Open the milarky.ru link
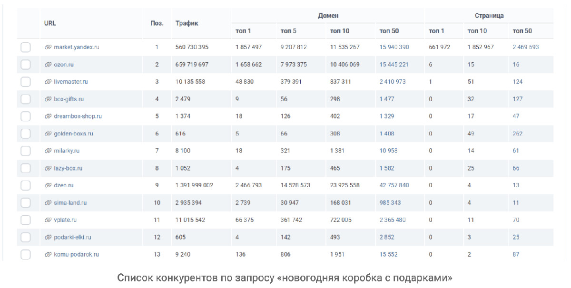 click(67, 151)
